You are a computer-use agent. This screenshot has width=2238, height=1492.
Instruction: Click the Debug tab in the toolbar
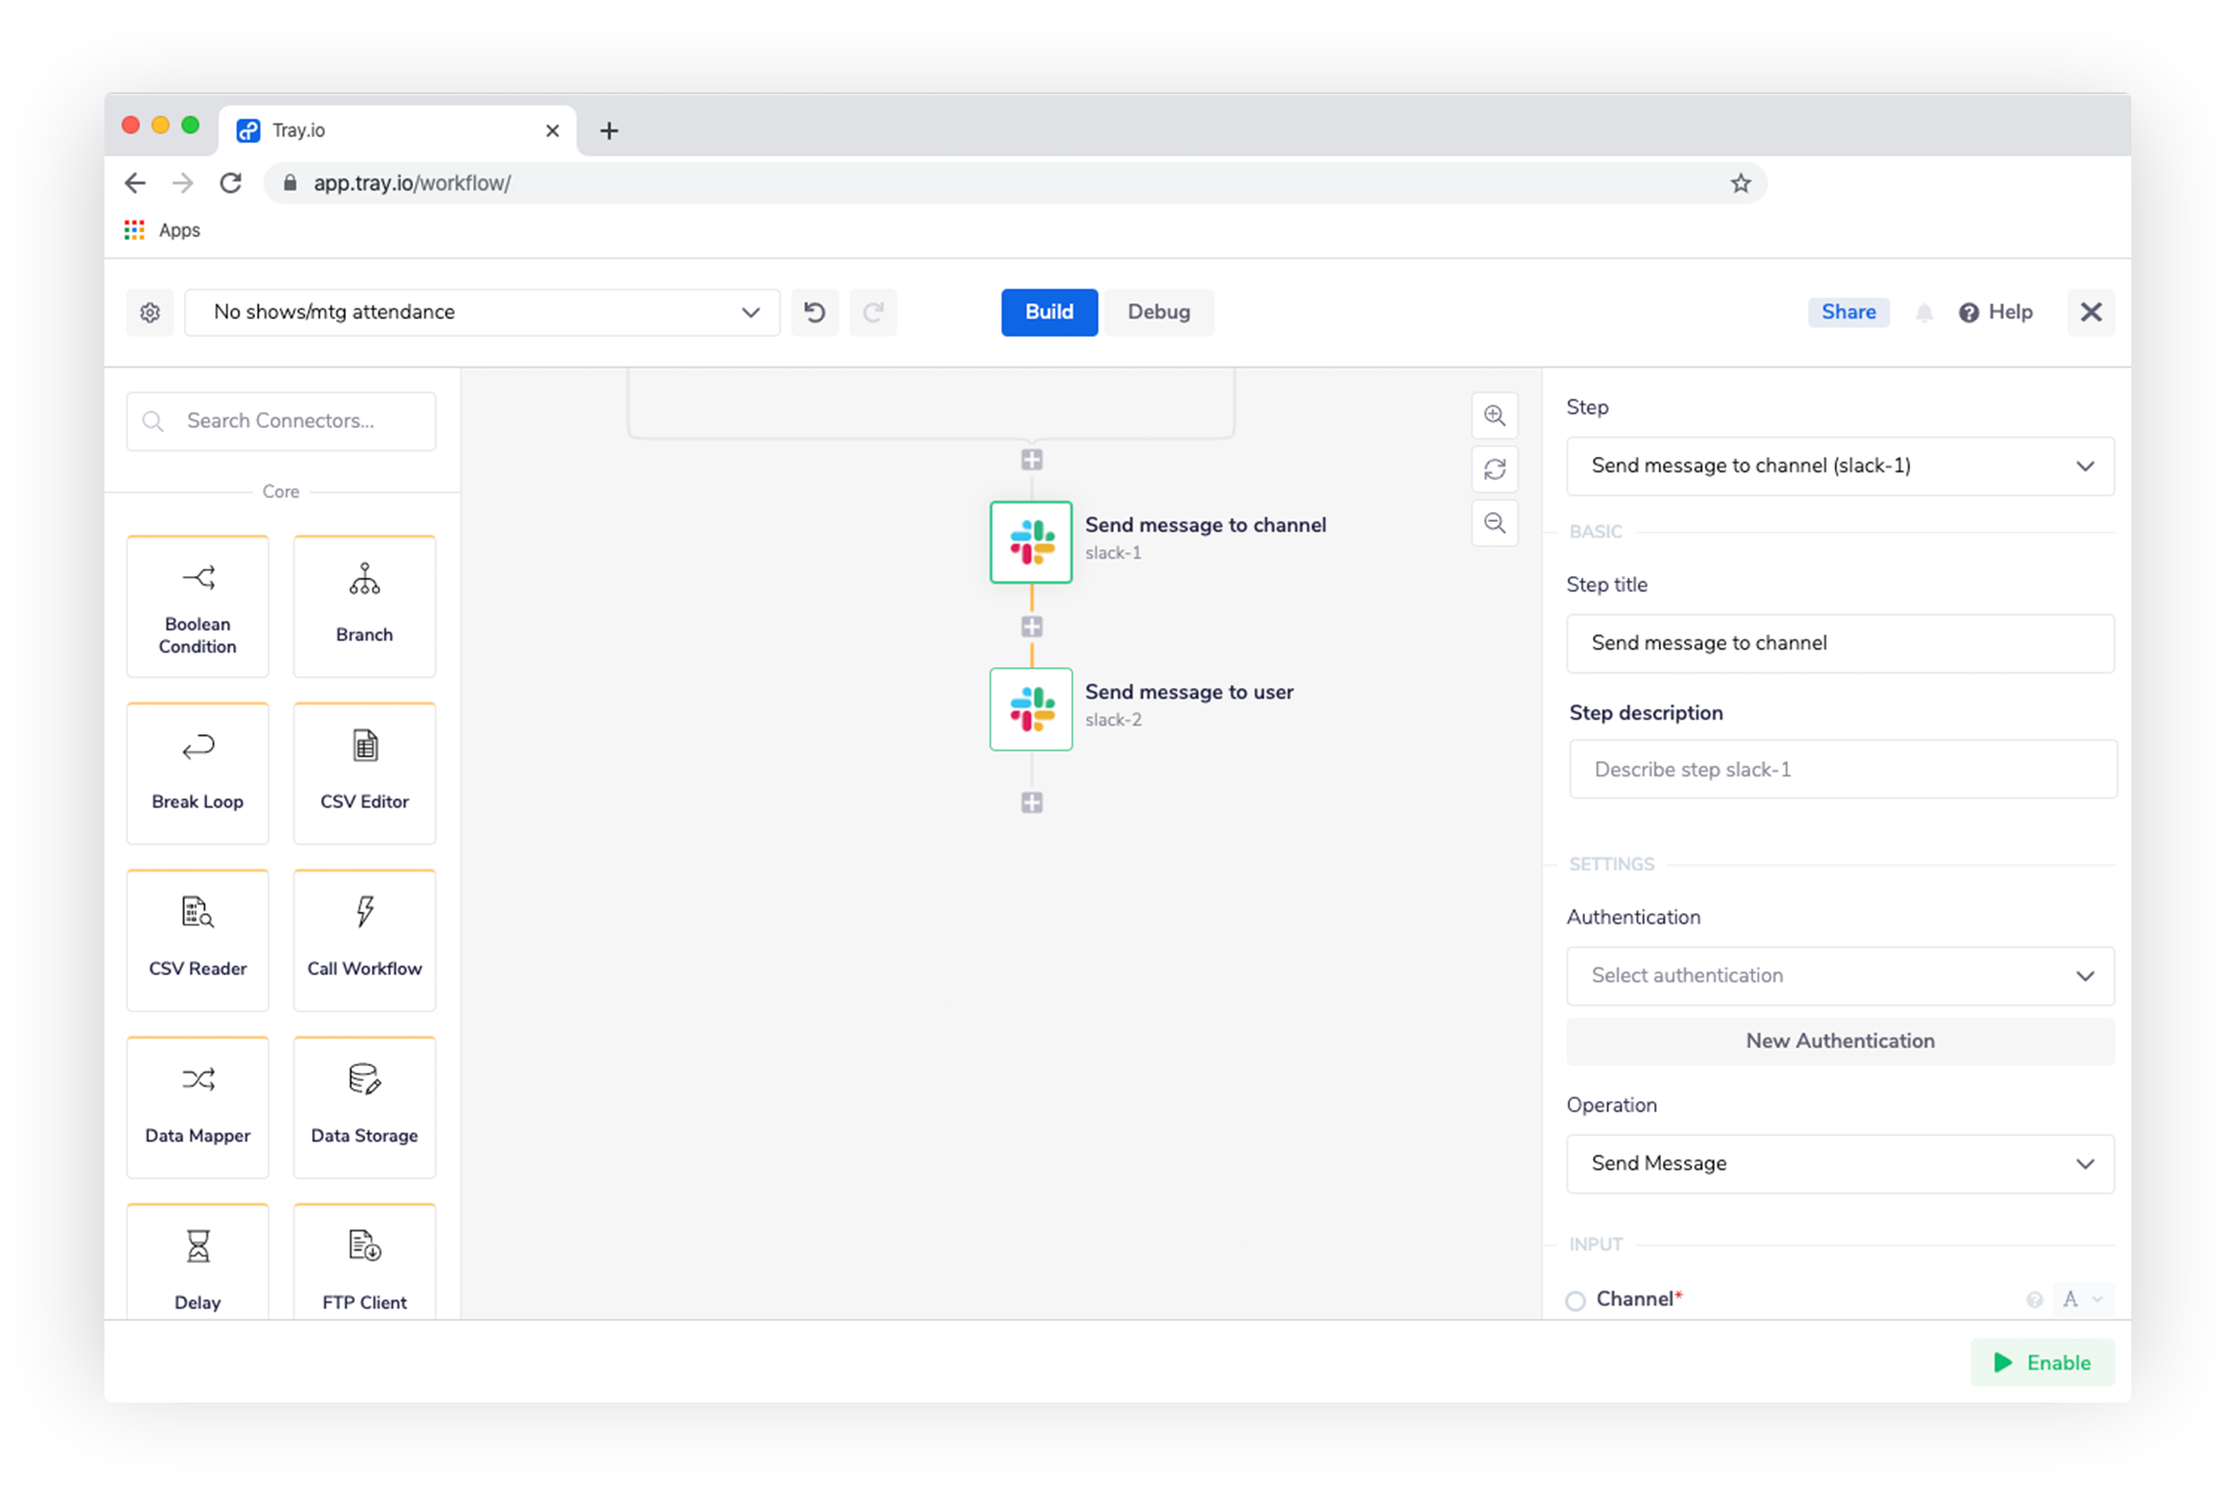click(1162, 311)
